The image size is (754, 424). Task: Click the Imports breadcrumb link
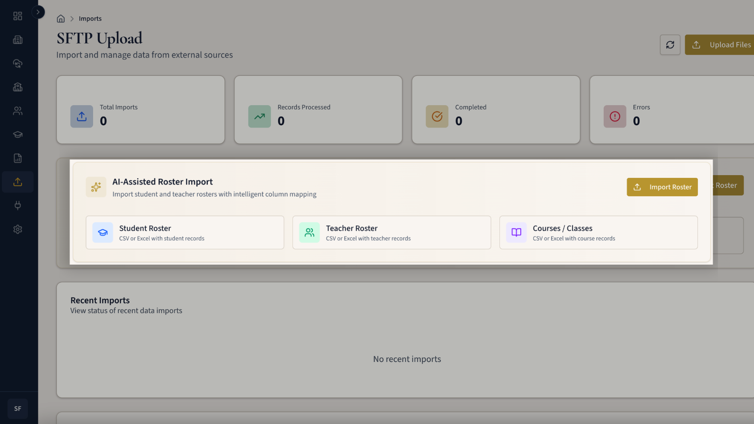(90, 19)
